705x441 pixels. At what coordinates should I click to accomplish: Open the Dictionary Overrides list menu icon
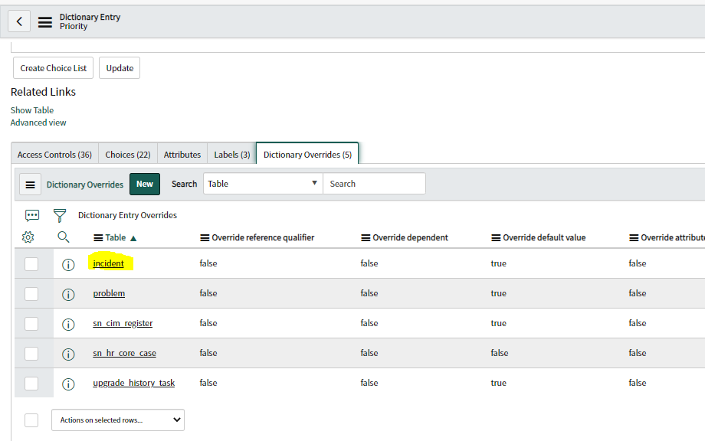(x=30, y=184)
